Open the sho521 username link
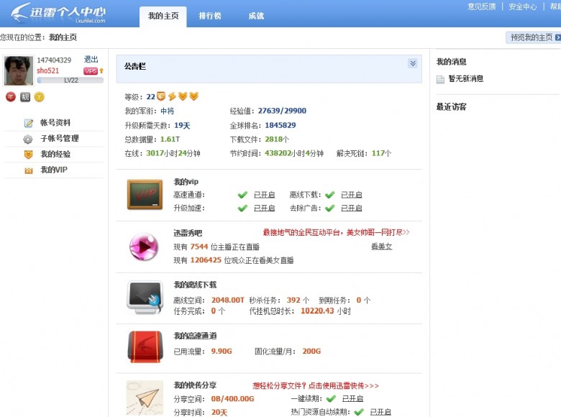Image resolution: width=561 pixels, height=417 pixels. (x=47, y=70)
